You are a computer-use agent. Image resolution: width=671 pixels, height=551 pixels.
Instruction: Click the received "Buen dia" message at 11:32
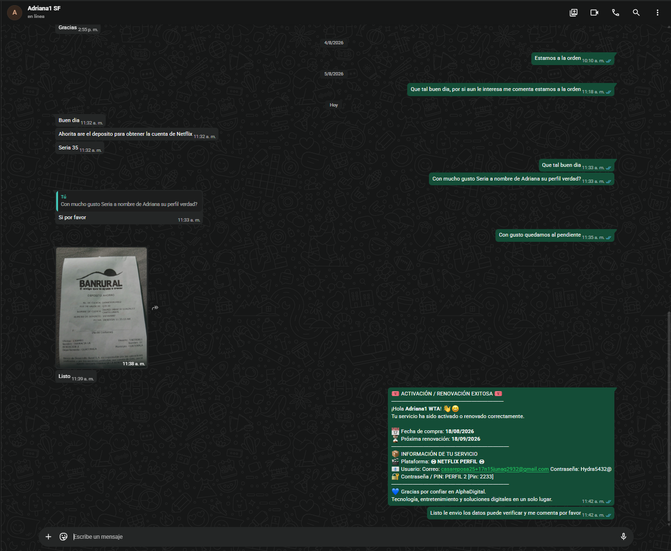coord(80,121)
